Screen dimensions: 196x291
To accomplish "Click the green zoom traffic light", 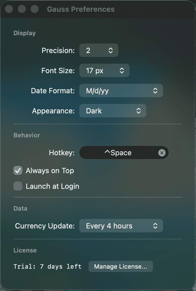I will coord(35,9).
